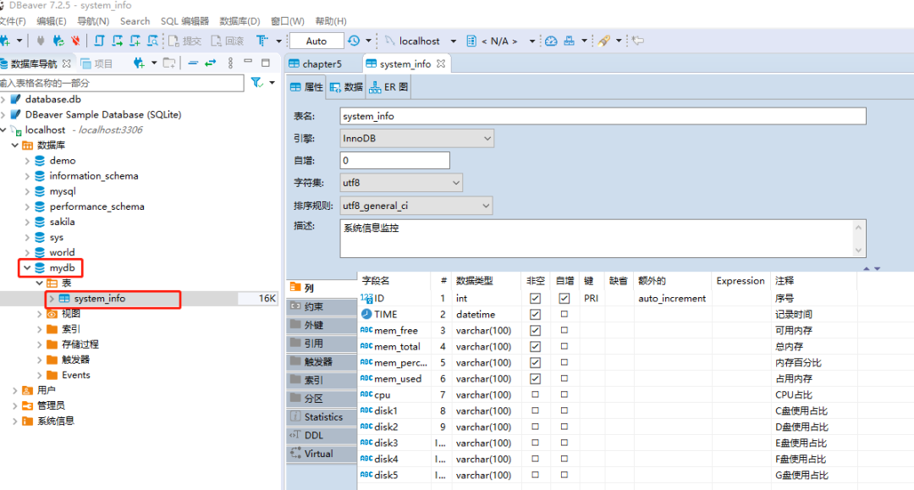Switch to the 数据 tab
Image resolution: width=914 pixels, height=490 pixels.
click(346, 87)
